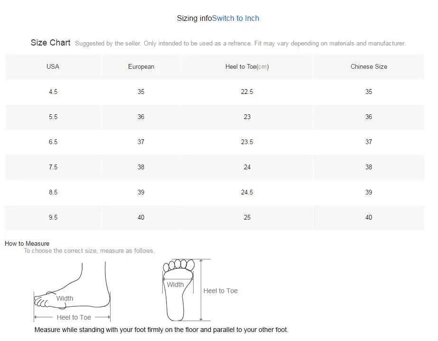
Task: Click the 22.5 heel to toe value
Action: pos(247,92)
